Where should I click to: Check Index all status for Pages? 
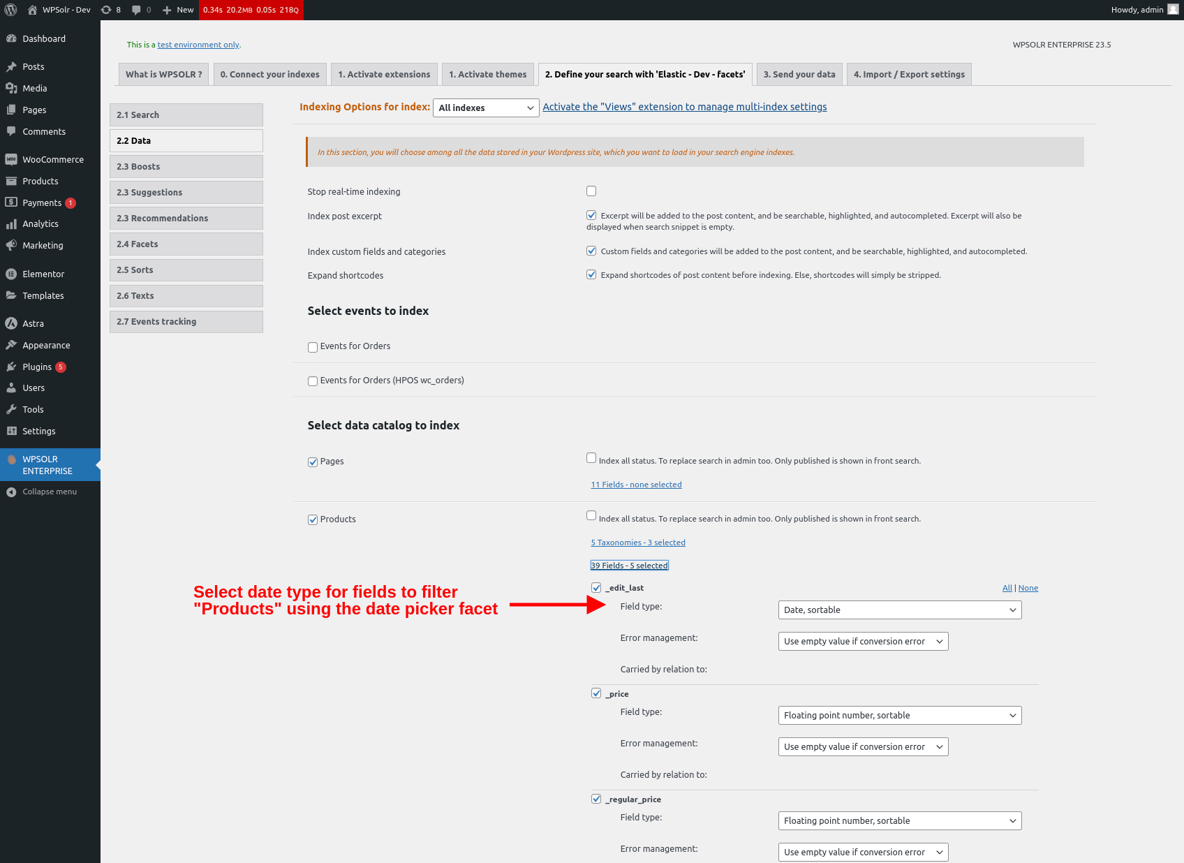tap(591, 458)
